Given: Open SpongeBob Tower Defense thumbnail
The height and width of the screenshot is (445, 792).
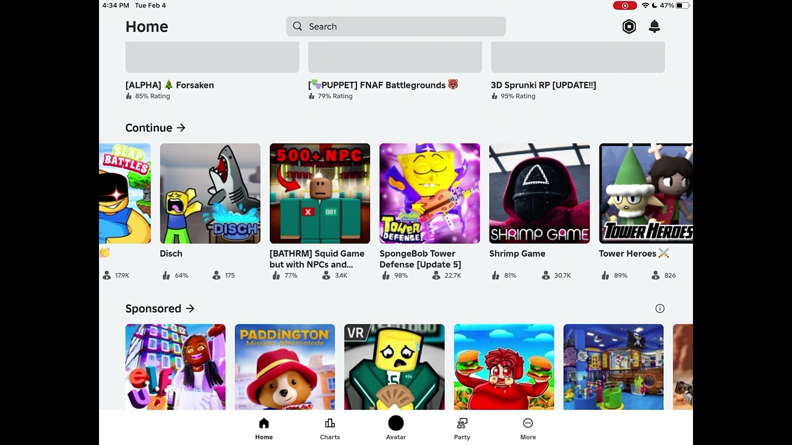Looking at the screenshot, I should tap(429, 193).
